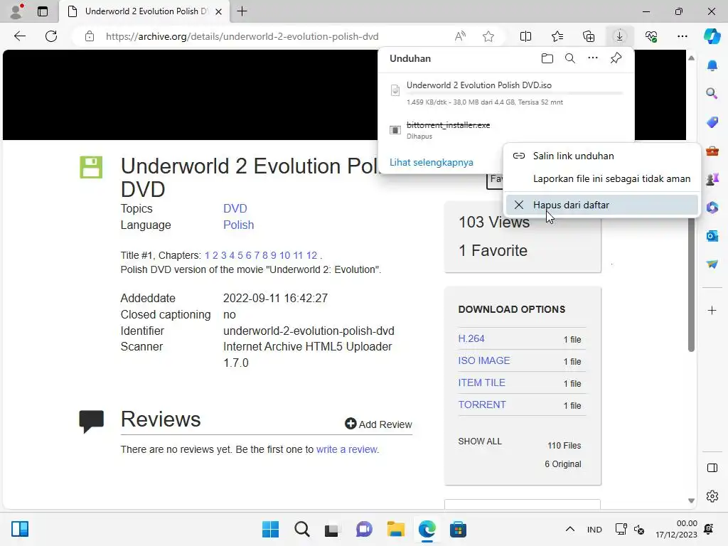The image size is (728, 546).
Task: Refresh the archive.org page
Action: [51, 36]
